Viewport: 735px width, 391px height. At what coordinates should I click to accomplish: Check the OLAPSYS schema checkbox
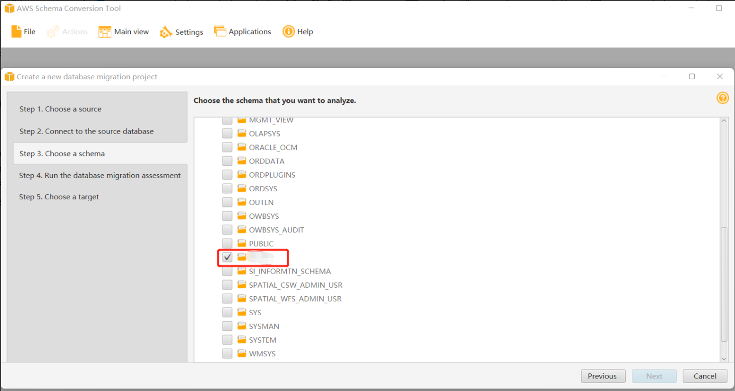tap(227, 134)
